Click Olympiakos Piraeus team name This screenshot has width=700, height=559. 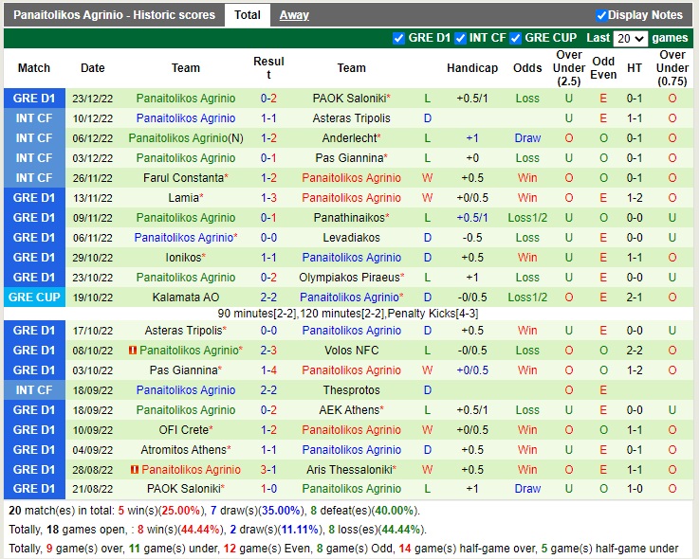(351, 278)
